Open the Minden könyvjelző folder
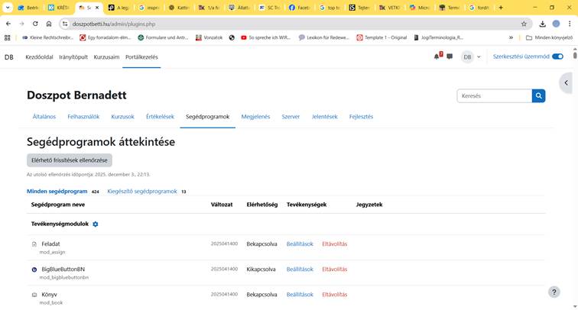The width and height of the screenshot is (578, 310). 549,37
